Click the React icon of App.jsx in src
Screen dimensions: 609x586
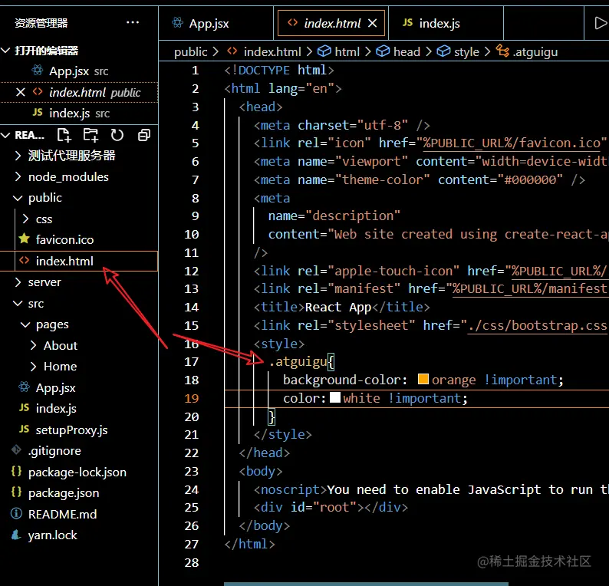coord(24,387)
